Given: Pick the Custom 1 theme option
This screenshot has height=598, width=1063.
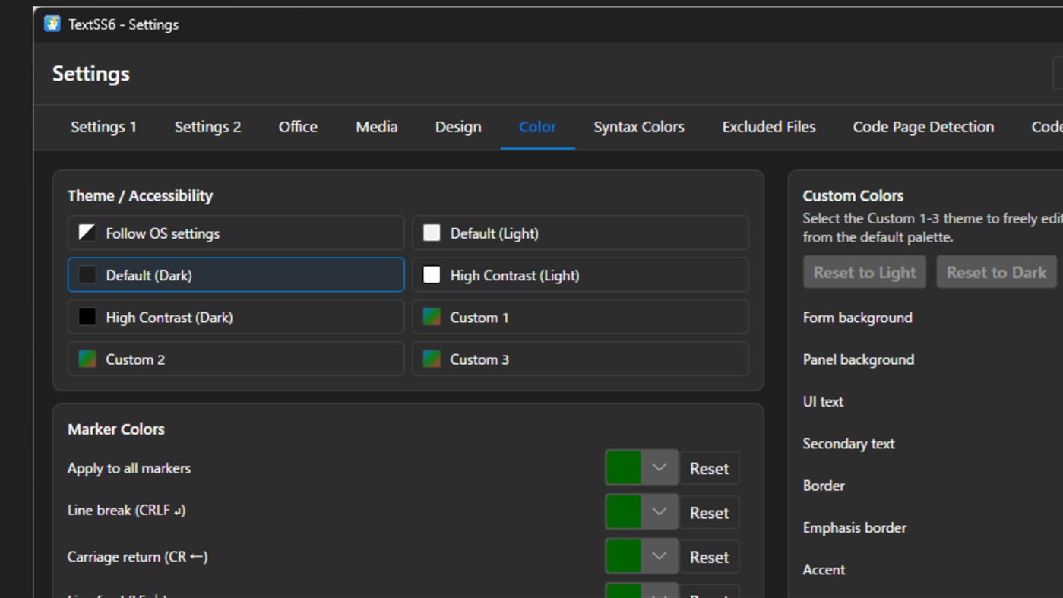Looking at the screenshot, I should (x=581, y=317).
